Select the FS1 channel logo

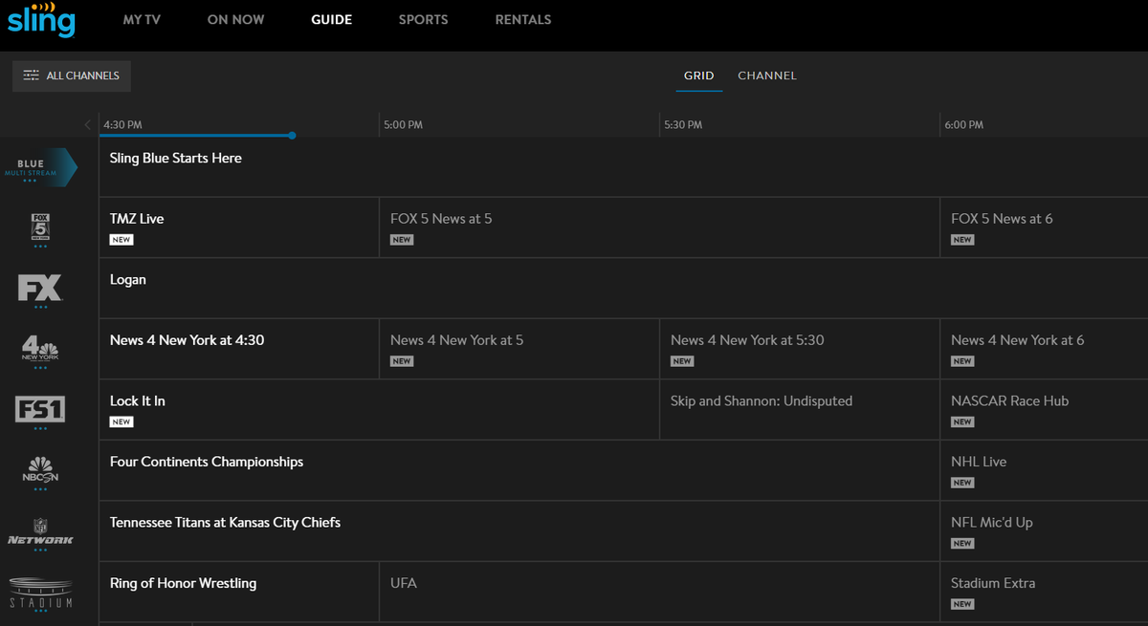pos(40,409)
